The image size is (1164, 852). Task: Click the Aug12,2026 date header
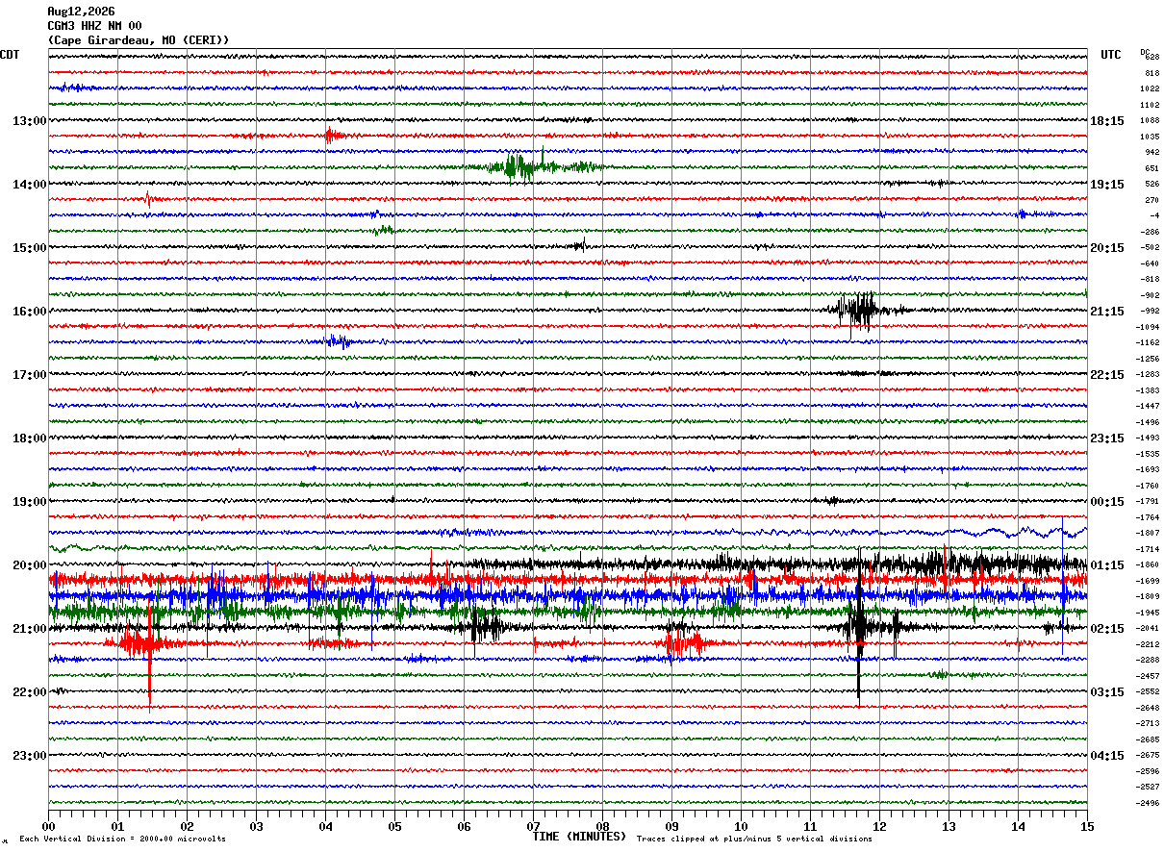(81, 12)
